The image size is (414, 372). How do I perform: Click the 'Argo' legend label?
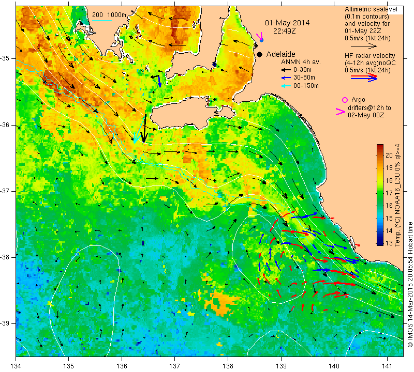point(358,100)
